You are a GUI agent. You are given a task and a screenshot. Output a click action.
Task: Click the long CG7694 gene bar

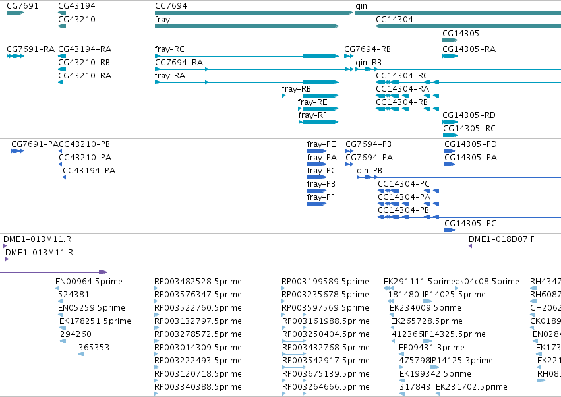click(254, 13)
